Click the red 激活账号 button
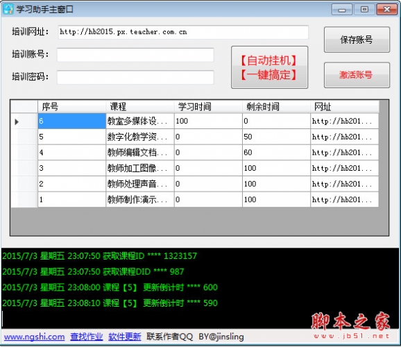 pyautogui.click(x=357, y=75)
